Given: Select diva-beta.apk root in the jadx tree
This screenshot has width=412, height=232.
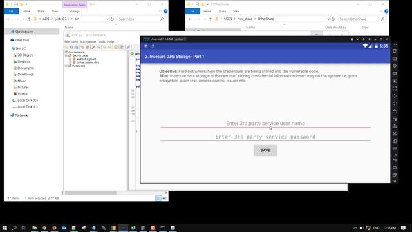Looking at the screenshot, I should click(77, 52).
